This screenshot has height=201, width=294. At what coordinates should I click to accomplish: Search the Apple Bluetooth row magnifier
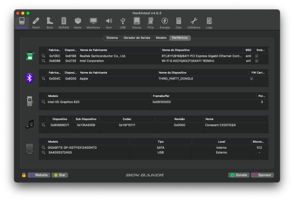[x=43, y=79]
